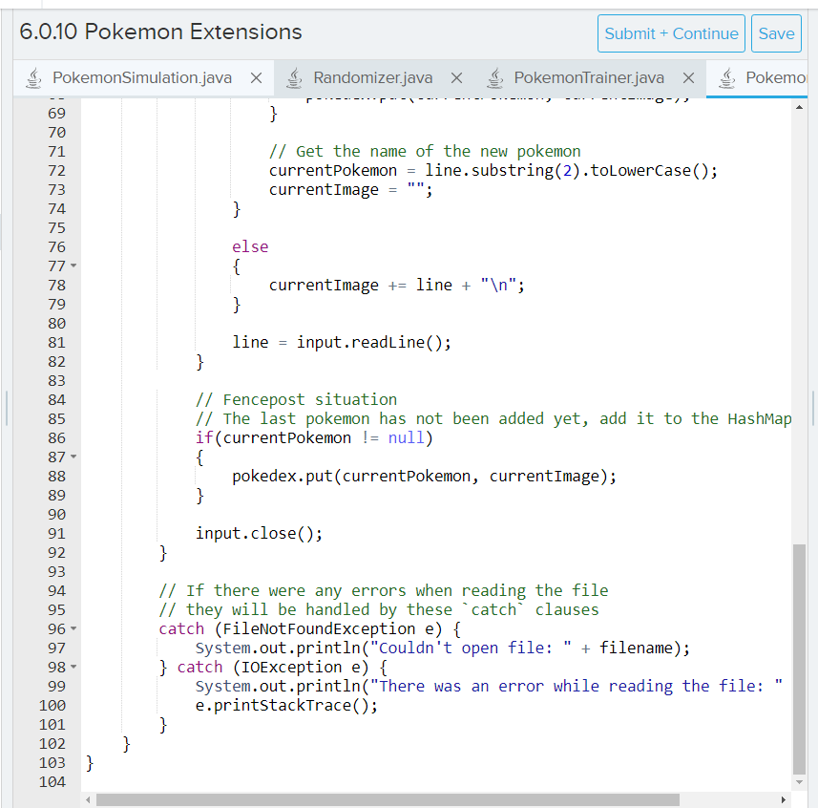Select line number 85 in the gutter
Image resolution: width=818 pixels, height=808 pixels.
56,418
